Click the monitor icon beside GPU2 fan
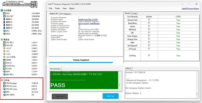Image resolution: width=202 pixels, height=103 pixels. [x=4, y=34]
